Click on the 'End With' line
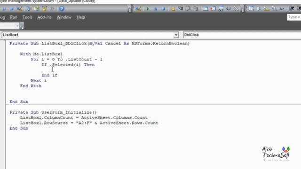This screenshot has width=301, height=169. 31,86
